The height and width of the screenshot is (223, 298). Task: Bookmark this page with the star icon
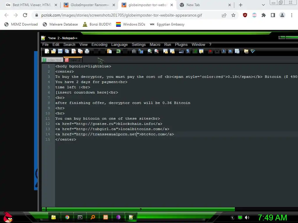tap(233, 15)
